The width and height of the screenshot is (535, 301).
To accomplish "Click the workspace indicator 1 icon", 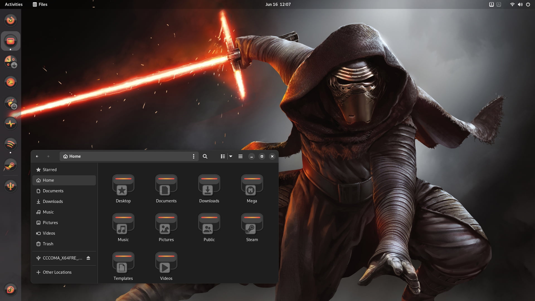I will point(492,4).
